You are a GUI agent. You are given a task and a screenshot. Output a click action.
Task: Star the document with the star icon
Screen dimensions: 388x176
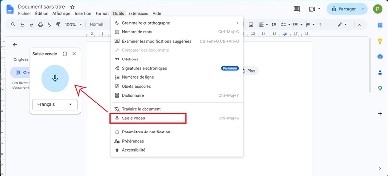72,7
